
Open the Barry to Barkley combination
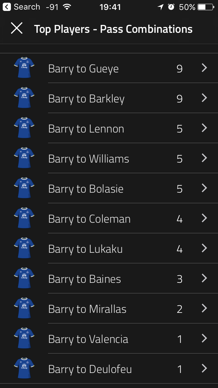click(x=109, y=98)
